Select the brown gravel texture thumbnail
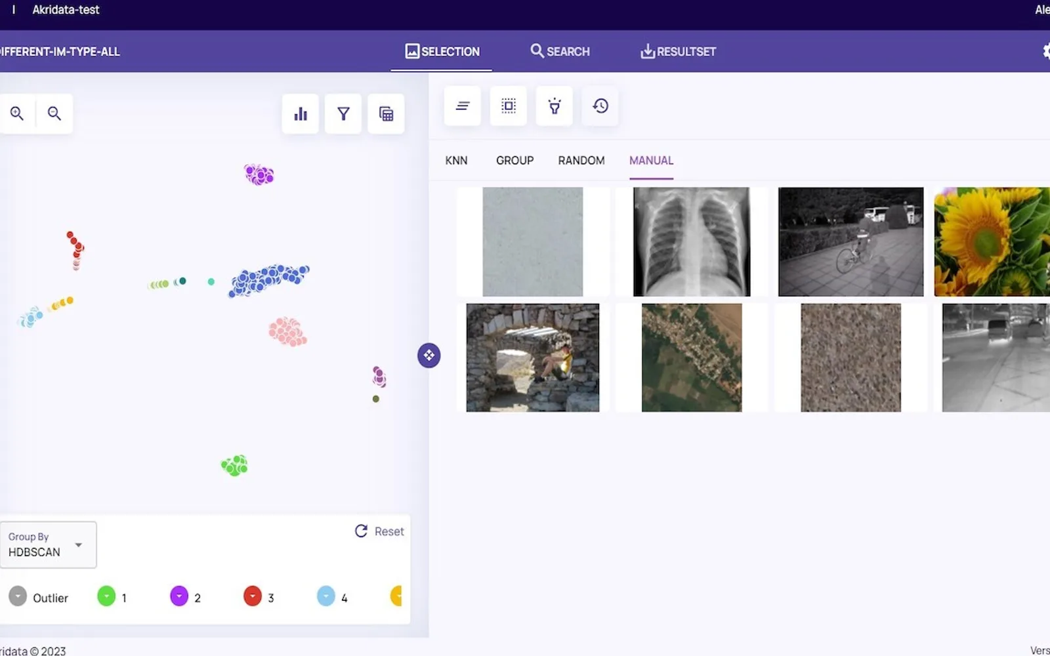 (850, 358)
